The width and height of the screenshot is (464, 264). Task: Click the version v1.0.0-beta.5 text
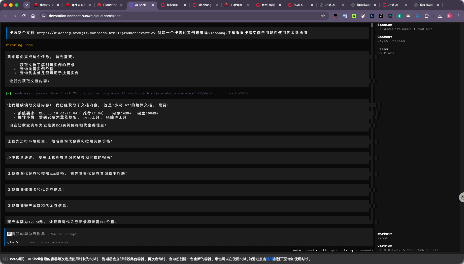click(408, 250)
